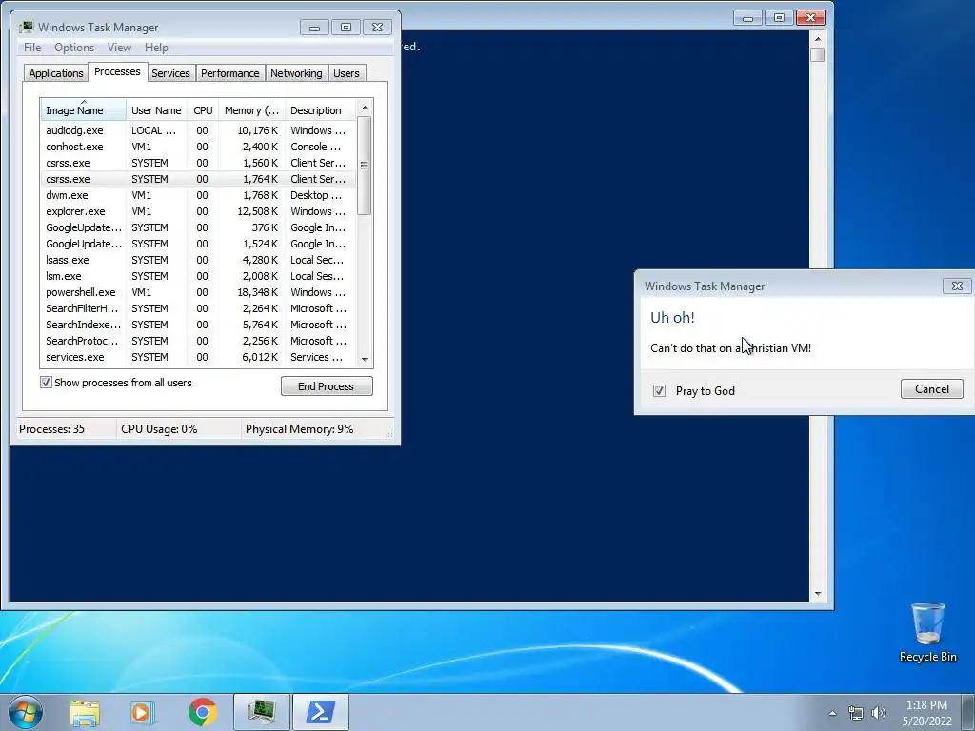Select the explorer.exe process row
This screenshot has width=975, height=731.
pyautogui.click(x=198, y=211)
